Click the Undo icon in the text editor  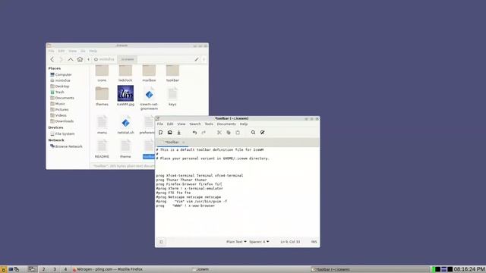click(x=194, y=133)
